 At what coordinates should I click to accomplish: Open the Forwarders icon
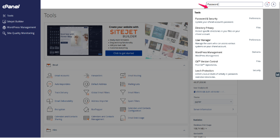86,76
